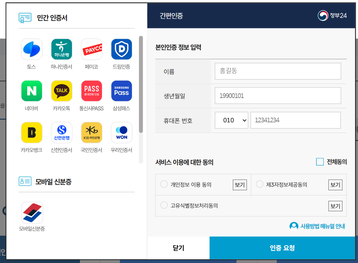This screenshot has height=263, width=358.
Task: Click the 생년월일 (birthdate) input field
Action: click(x=278, y=96)
